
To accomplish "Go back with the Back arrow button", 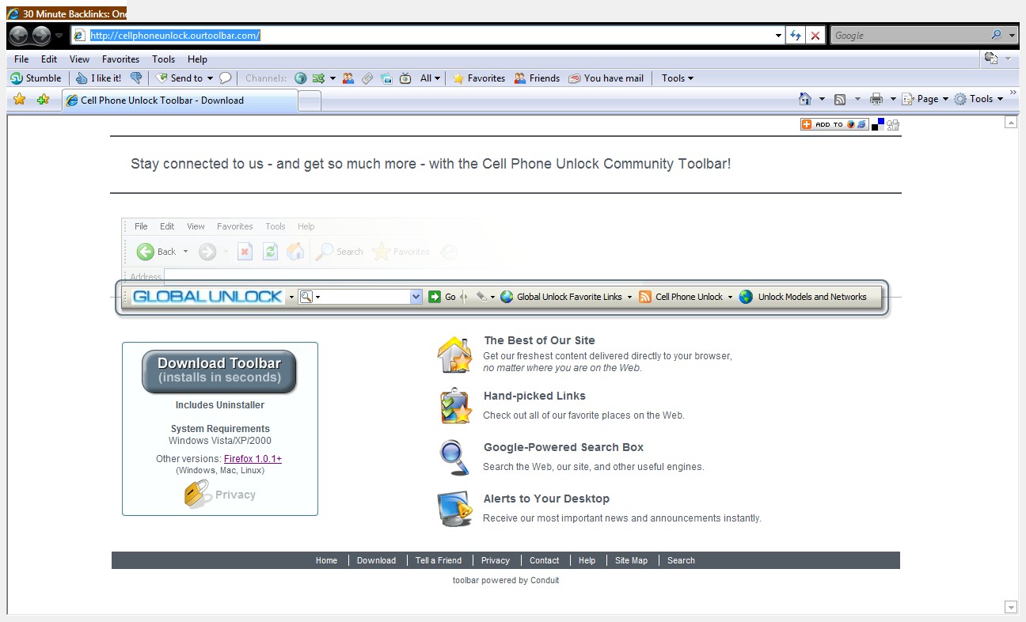I will (x=18, y=36).
